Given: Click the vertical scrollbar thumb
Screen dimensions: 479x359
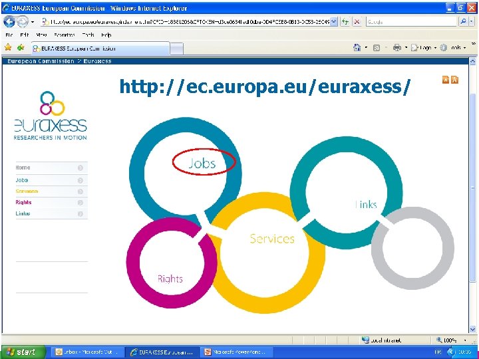Looking at the screenshot, I should [472, 188].
